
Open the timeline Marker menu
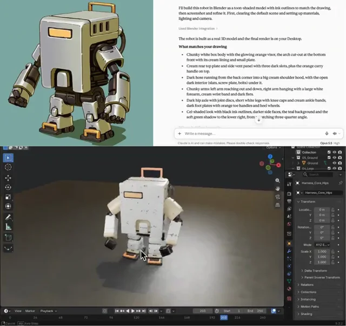pos(30,311)
